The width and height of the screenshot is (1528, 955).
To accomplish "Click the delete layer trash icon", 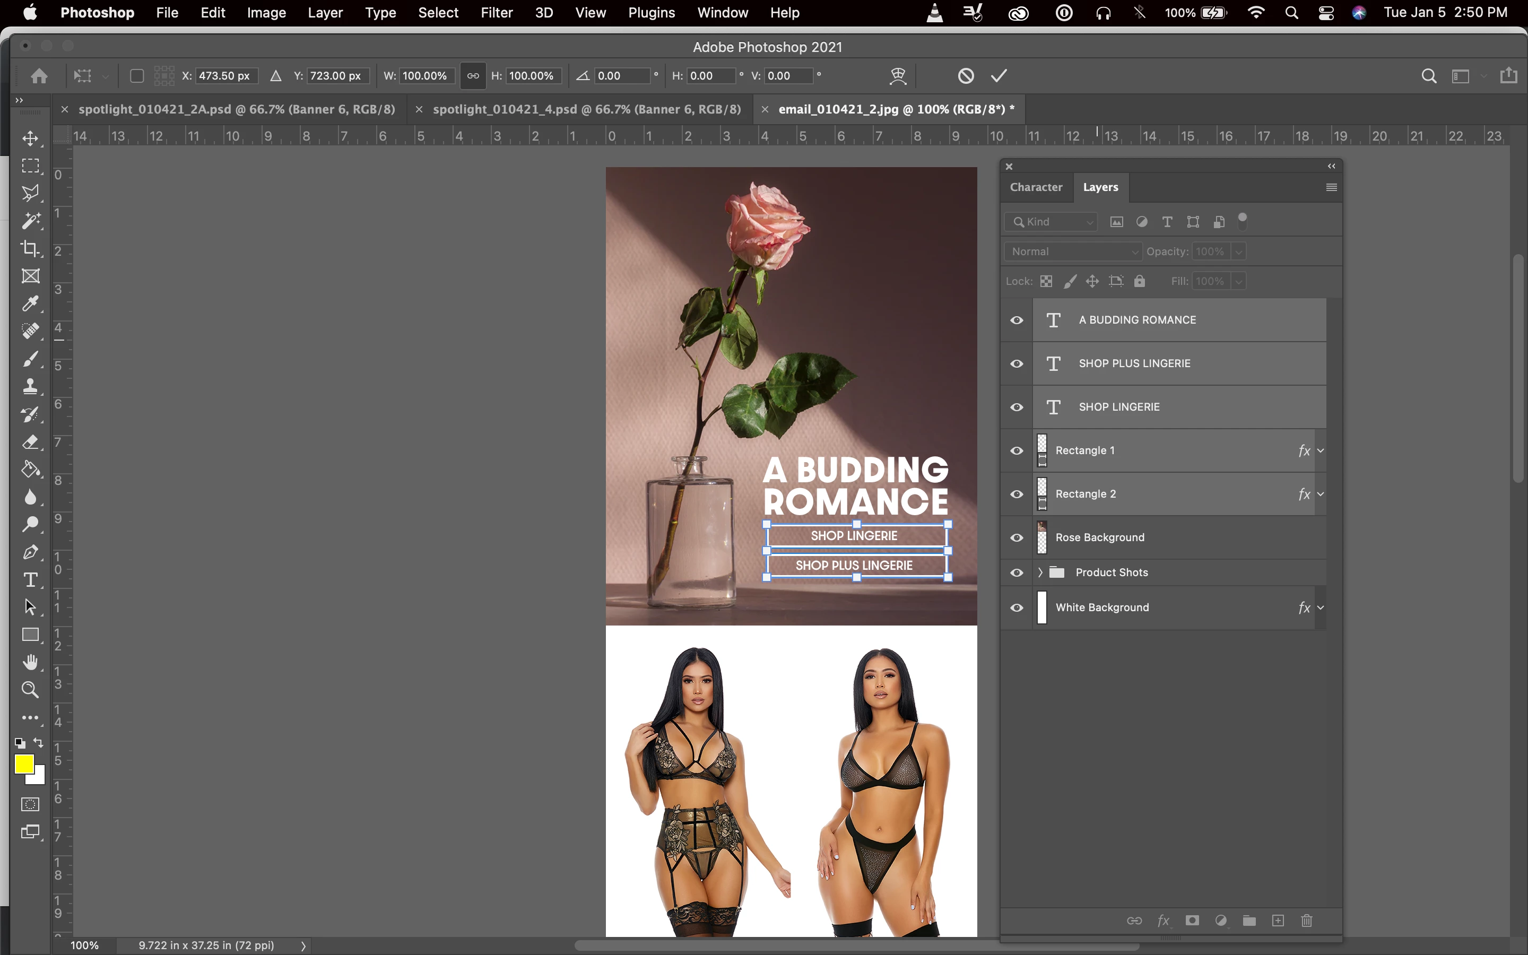I will [1306, 921].
